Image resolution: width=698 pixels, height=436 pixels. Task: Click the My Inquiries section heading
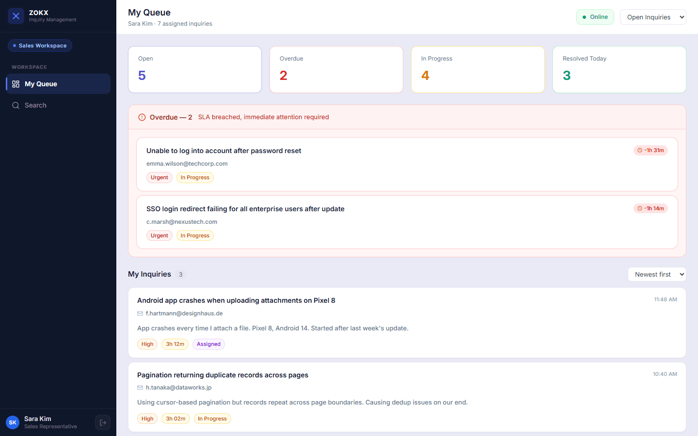(x=149, y=274)
